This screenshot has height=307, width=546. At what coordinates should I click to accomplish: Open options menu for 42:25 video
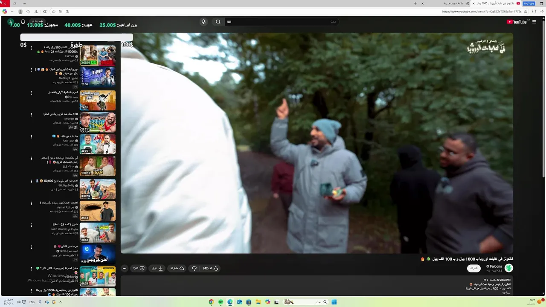tap(31, 136)
